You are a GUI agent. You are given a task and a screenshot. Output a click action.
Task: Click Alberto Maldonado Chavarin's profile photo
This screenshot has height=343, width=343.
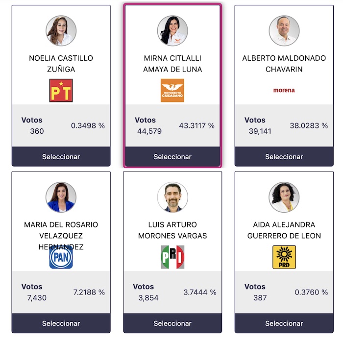(284, 30)
